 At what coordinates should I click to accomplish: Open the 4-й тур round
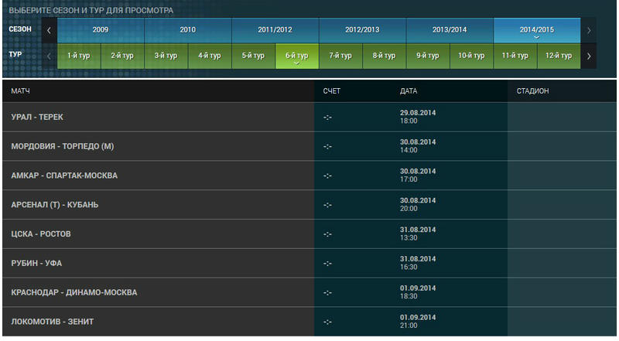point(210,56)
